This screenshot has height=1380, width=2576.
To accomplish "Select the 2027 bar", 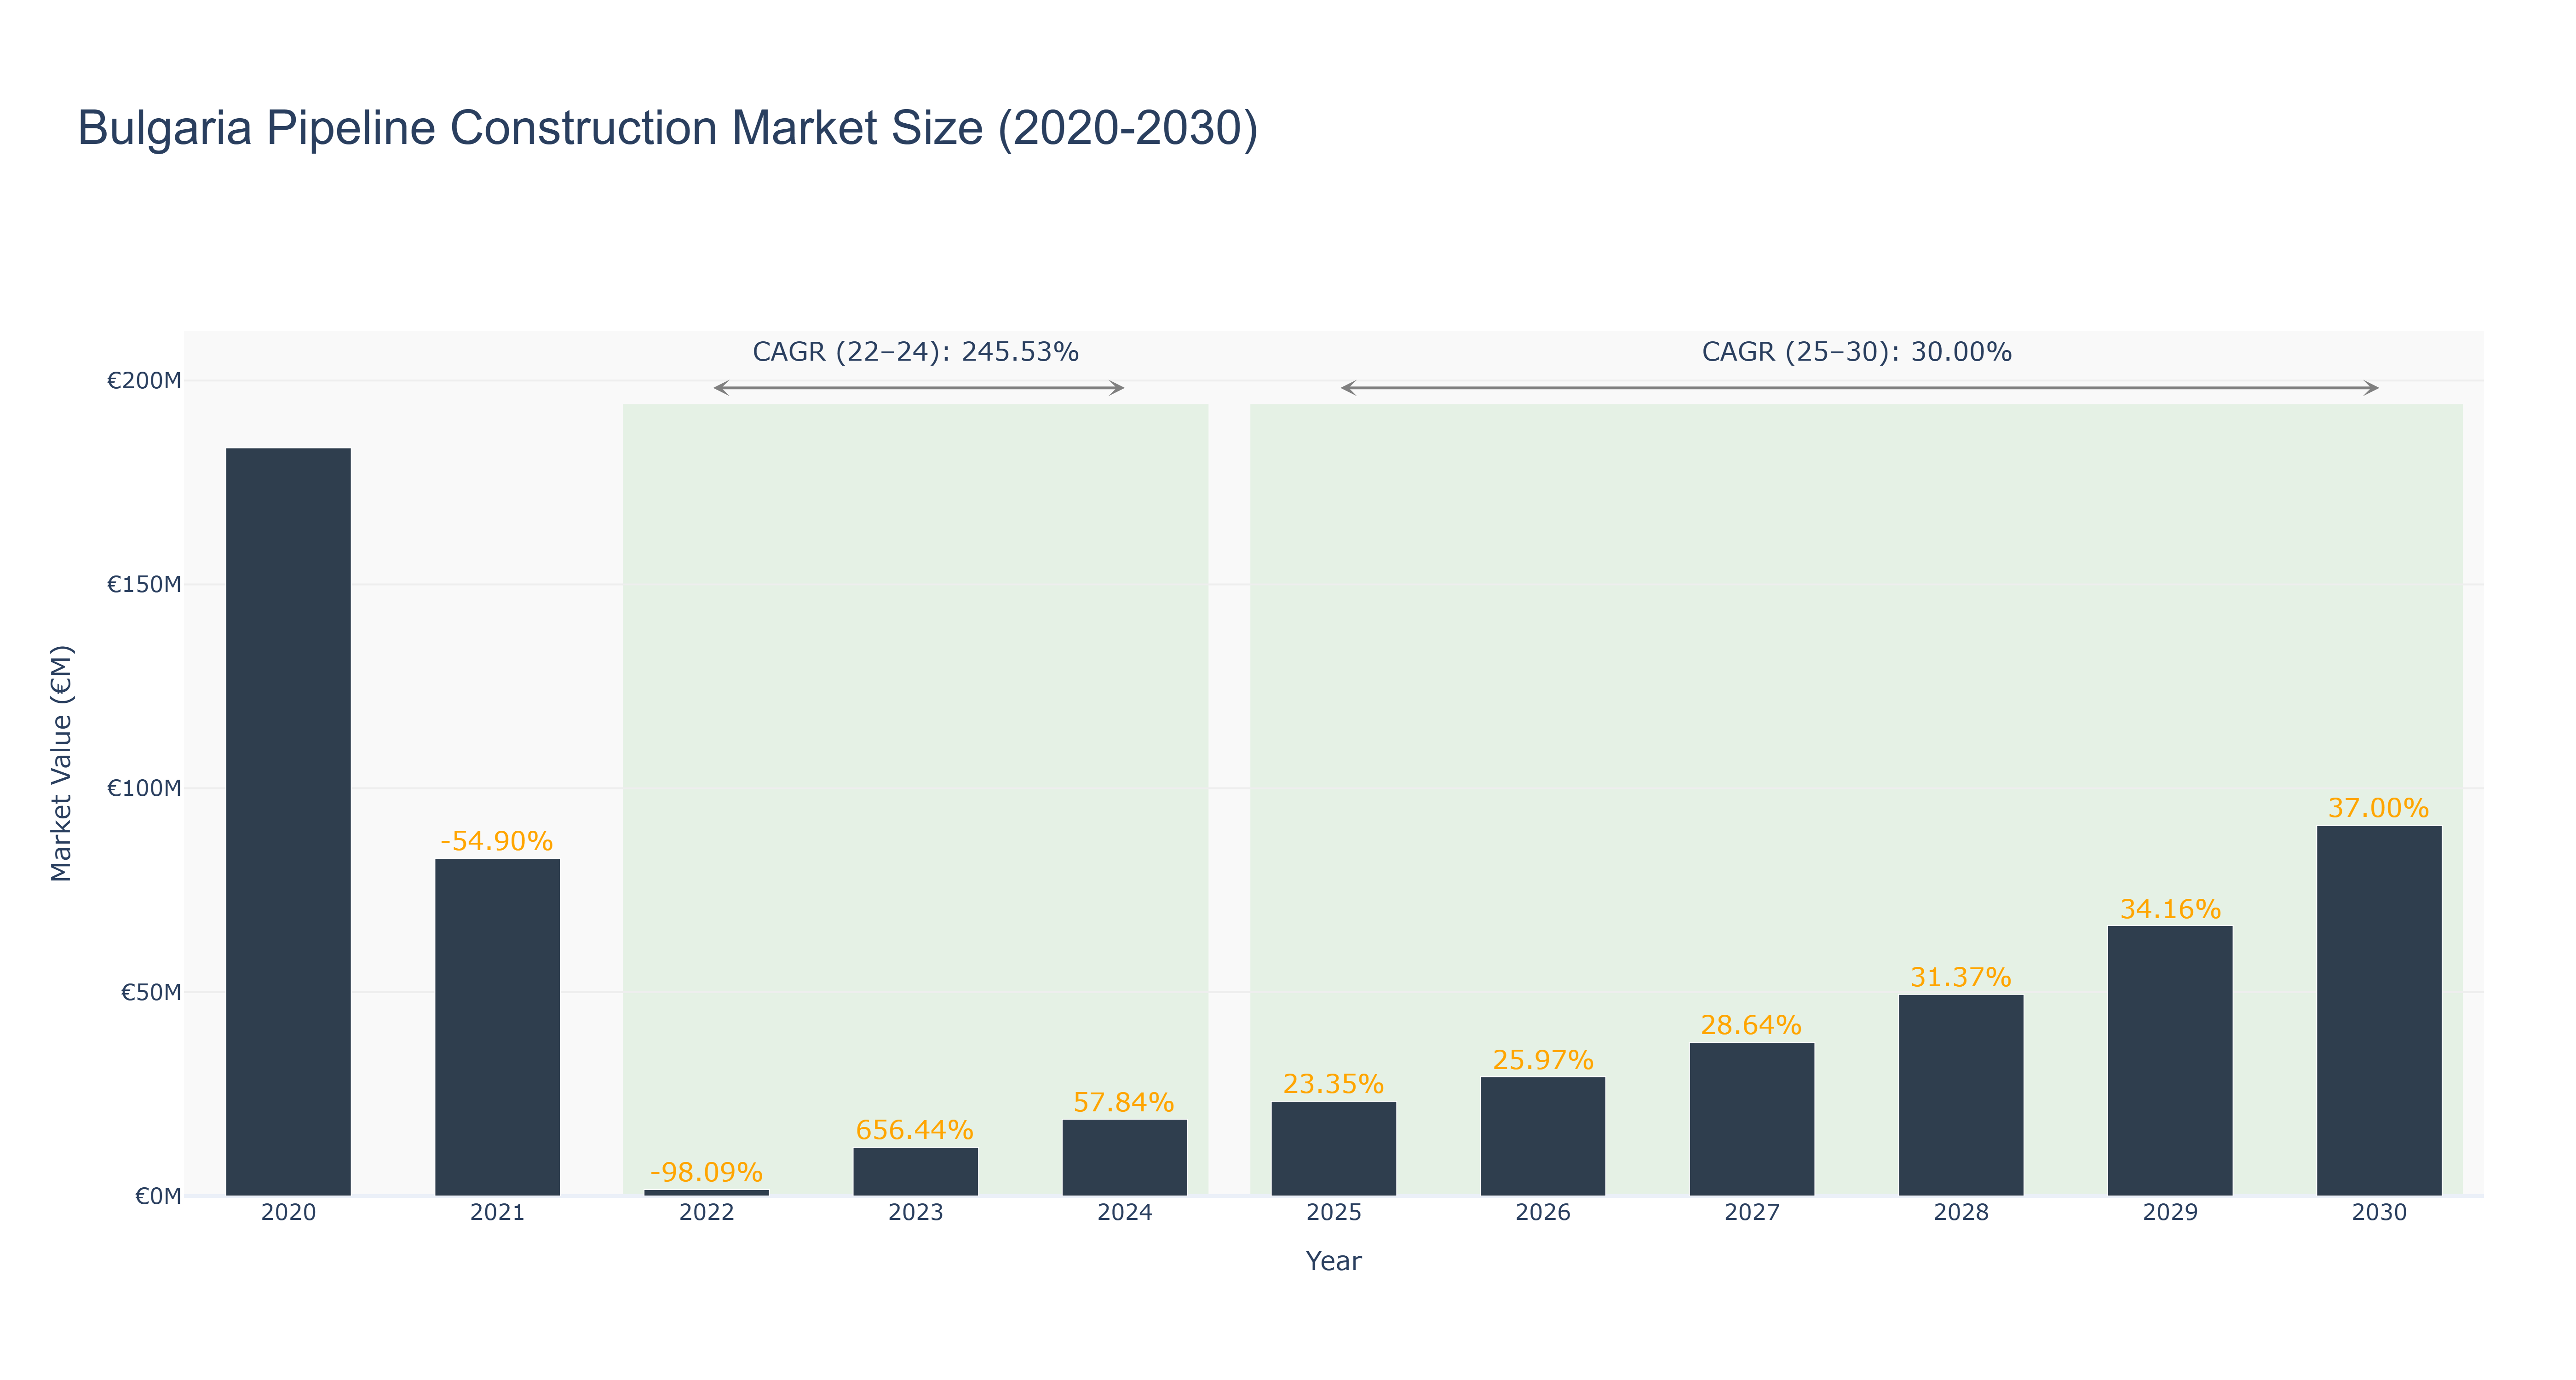I will click(x=1751, y=1119).
